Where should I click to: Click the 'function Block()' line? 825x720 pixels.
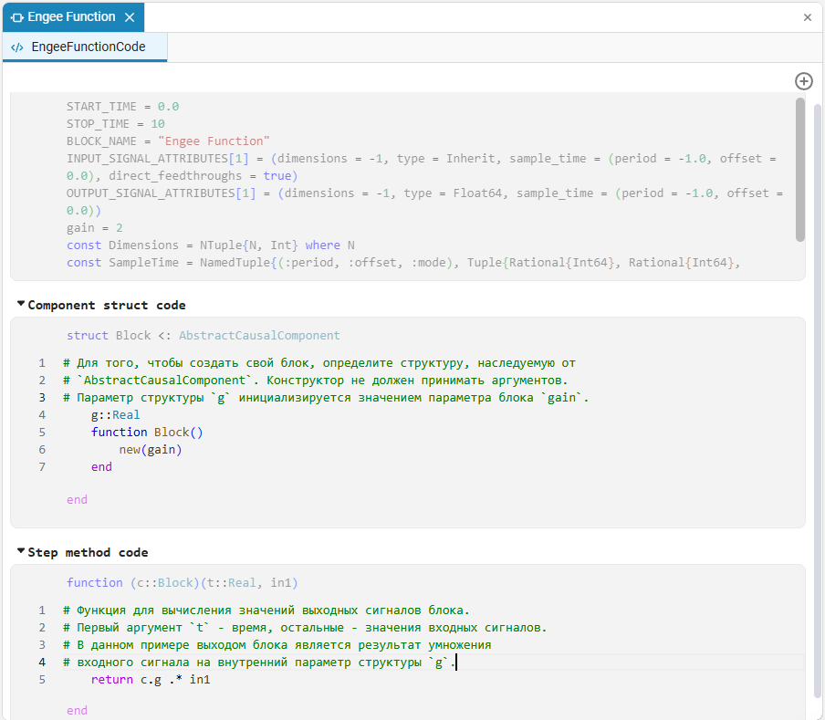coord(147,433)
